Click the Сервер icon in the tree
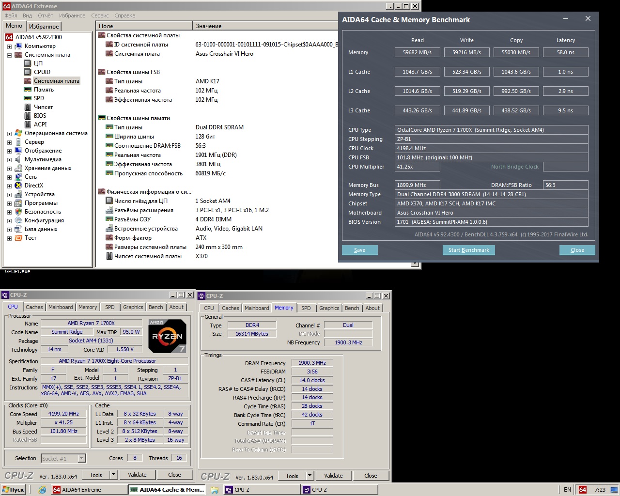The width and height of the screenshot is (620, 496). pos(18,142)
